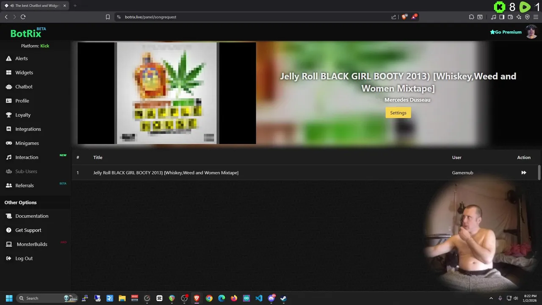Open the taskbar clock and date

pyautogui.click(x=530, y=298)
